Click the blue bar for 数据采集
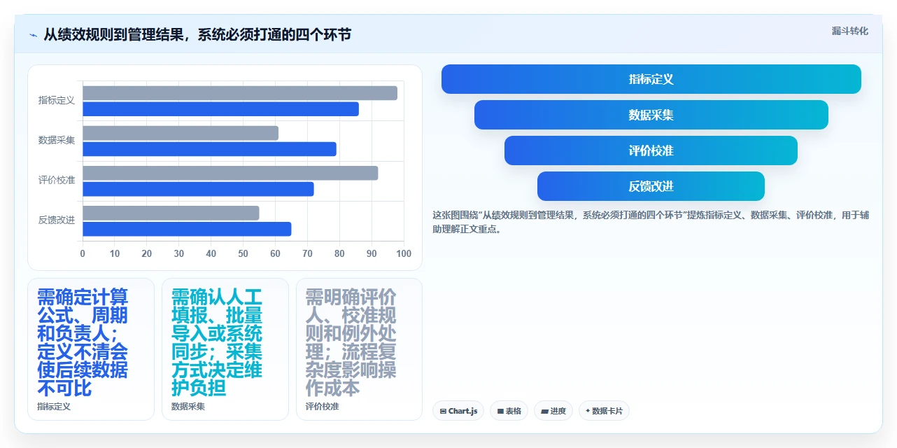This screenshot has width=897, height=448. (x=209, y=149)
